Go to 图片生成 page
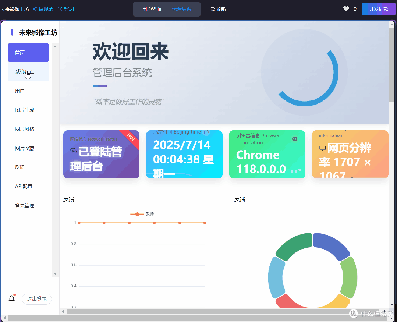This screenshot has width=397, height=322. pos(28,110)
